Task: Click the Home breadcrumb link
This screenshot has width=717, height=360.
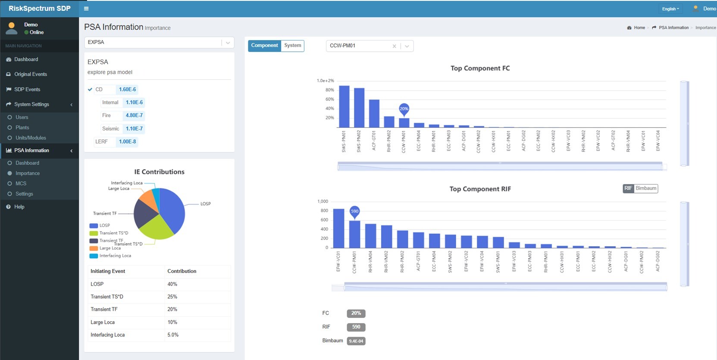Action: point(639,28)
